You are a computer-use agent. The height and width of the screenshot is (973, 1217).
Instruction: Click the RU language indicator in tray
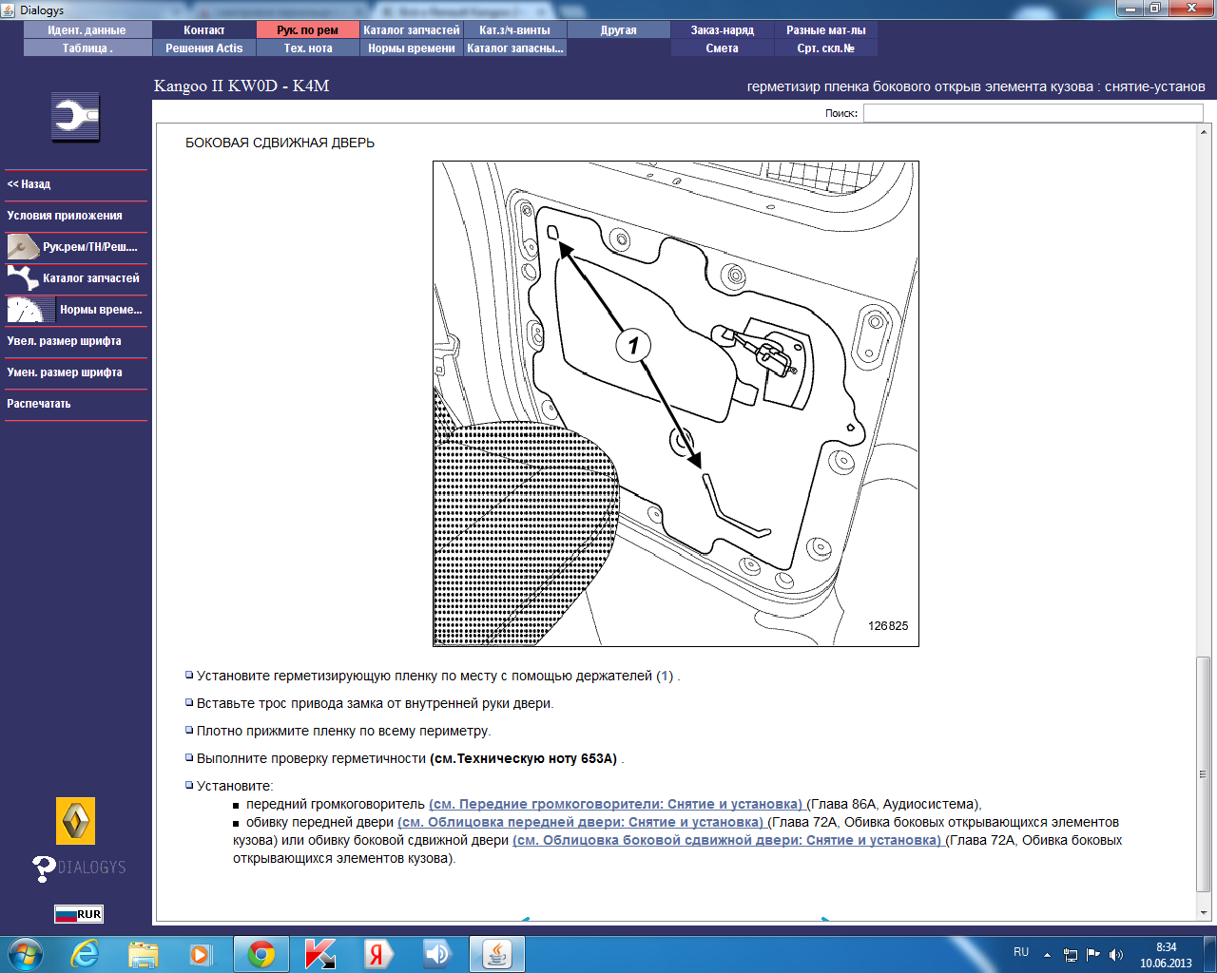(x=1021, y=952)
